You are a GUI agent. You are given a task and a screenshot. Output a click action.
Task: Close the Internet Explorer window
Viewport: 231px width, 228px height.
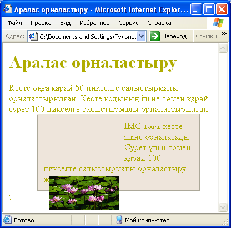(222, 9)
